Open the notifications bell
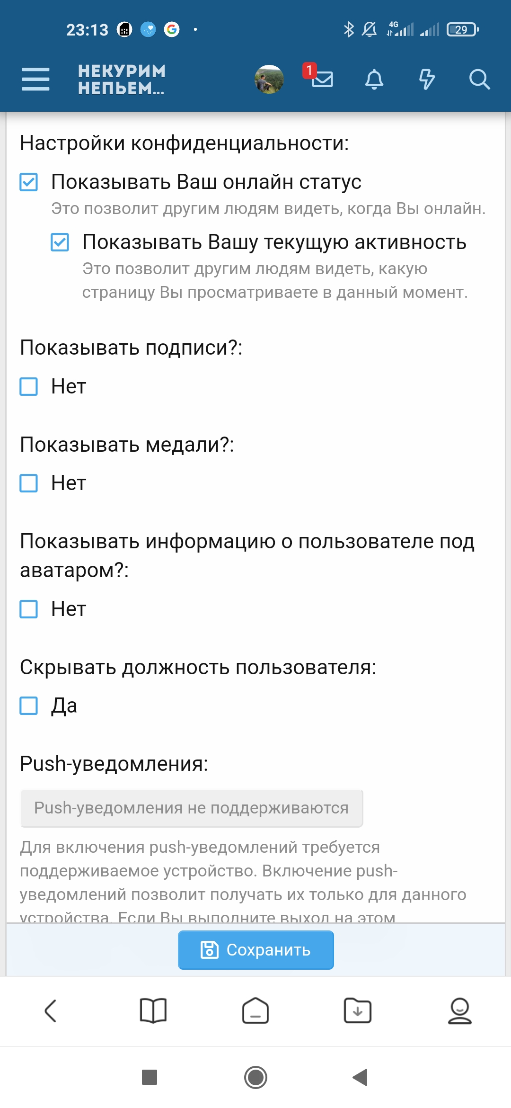The image size is (511, 1108). (x=375, y=80)
